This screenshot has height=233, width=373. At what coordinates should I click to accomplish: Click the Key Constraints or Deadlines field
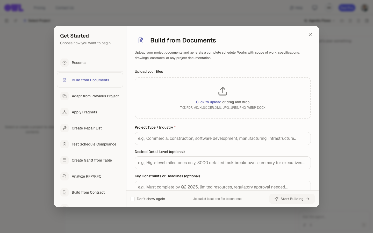point(223,186)
